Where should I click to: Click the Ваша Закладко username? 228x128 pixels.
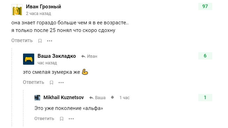[x=57, y=56]
